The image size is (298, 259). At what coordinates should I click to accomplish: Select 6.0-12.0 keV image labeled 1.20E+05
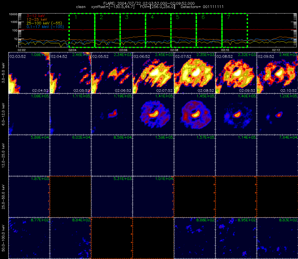(278, 114)
